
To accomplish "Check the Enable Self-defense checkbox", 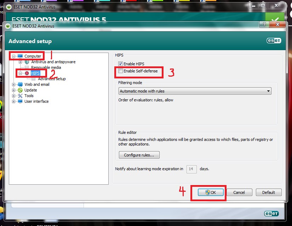I will click(120, 71).
